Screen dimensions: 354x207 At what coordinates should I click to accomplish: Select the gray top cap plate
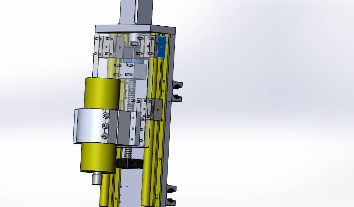[x=136, y=29]
